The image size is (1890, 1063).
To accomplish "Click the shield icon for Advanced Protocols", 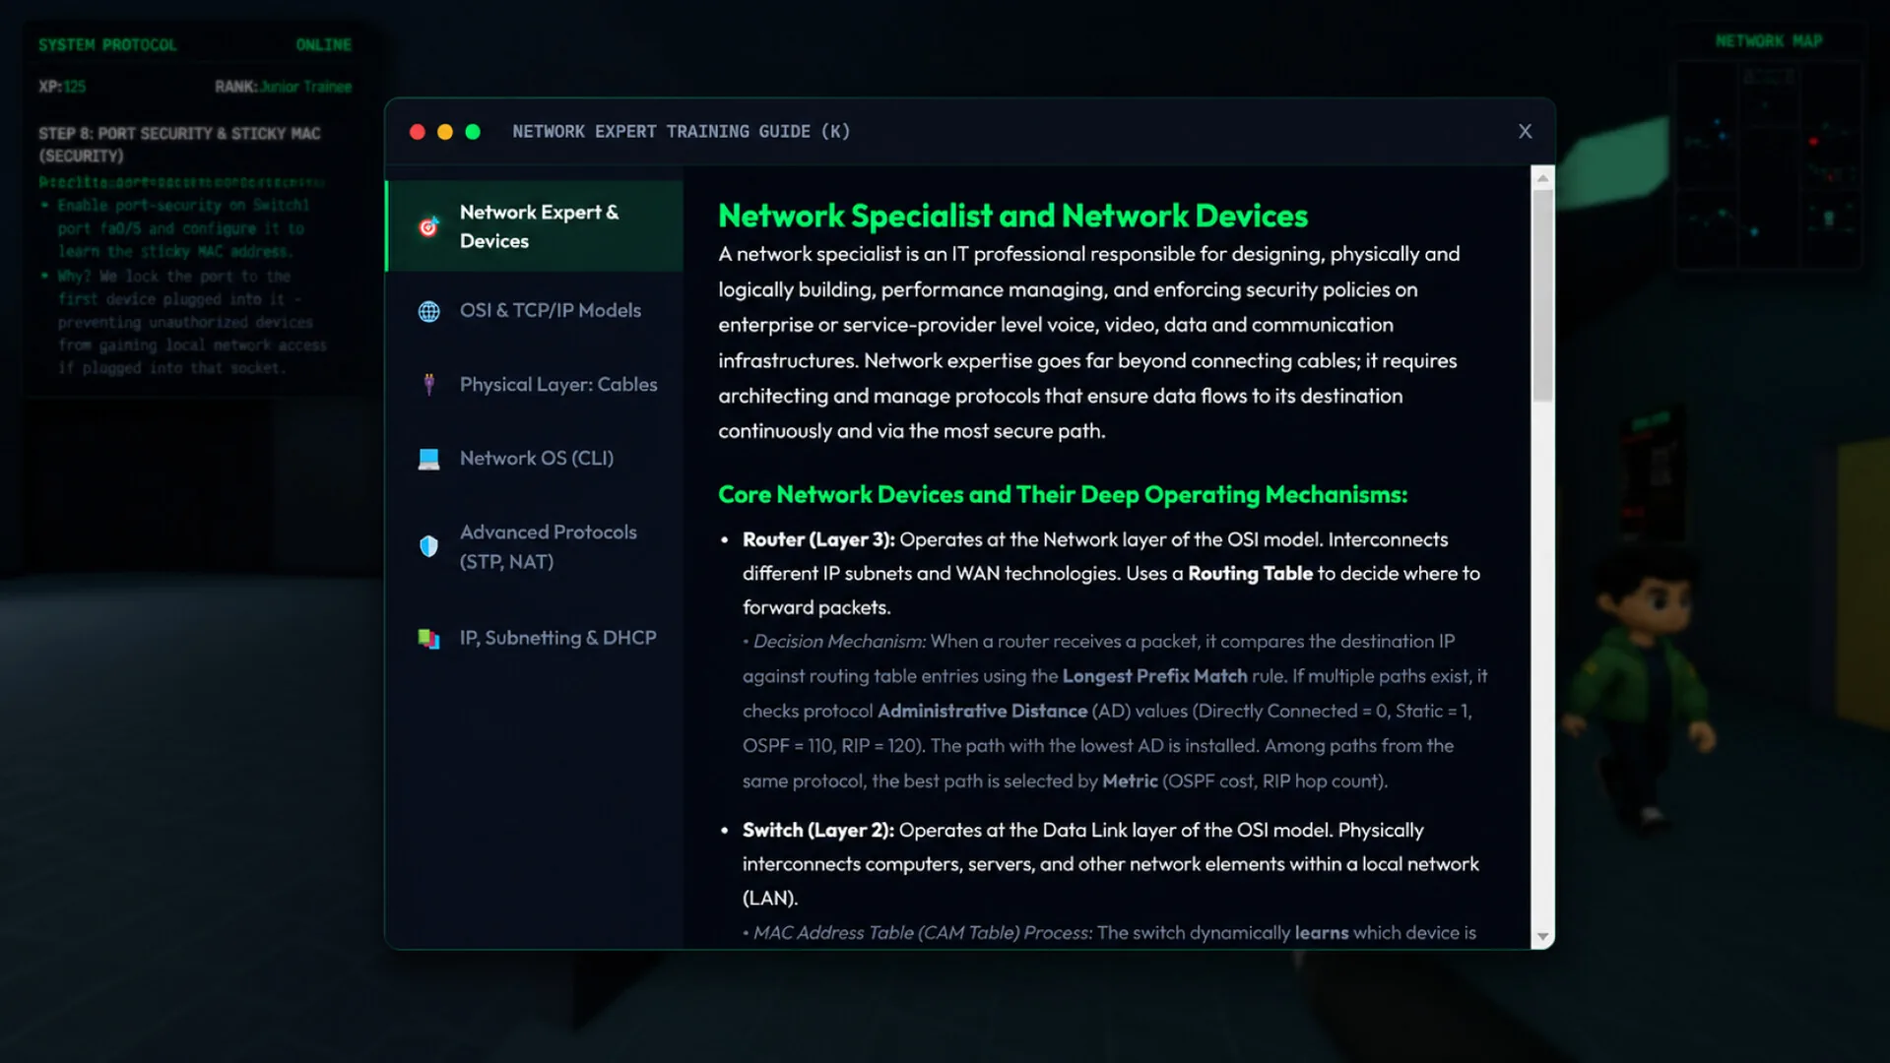I will click(x=428, y=546).
